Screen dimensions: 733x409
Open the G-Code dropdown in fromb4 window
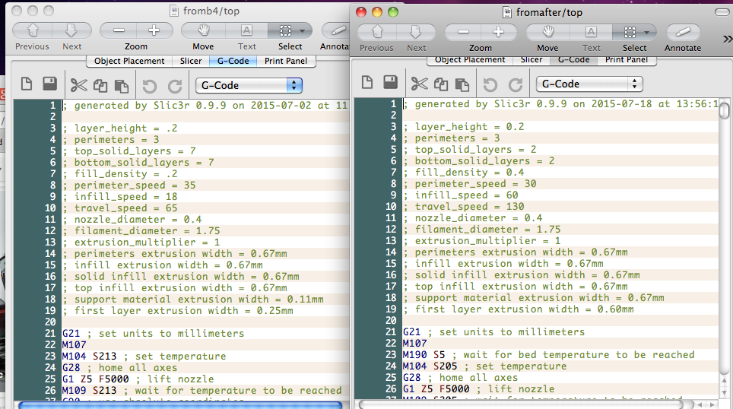pos(249,85)
